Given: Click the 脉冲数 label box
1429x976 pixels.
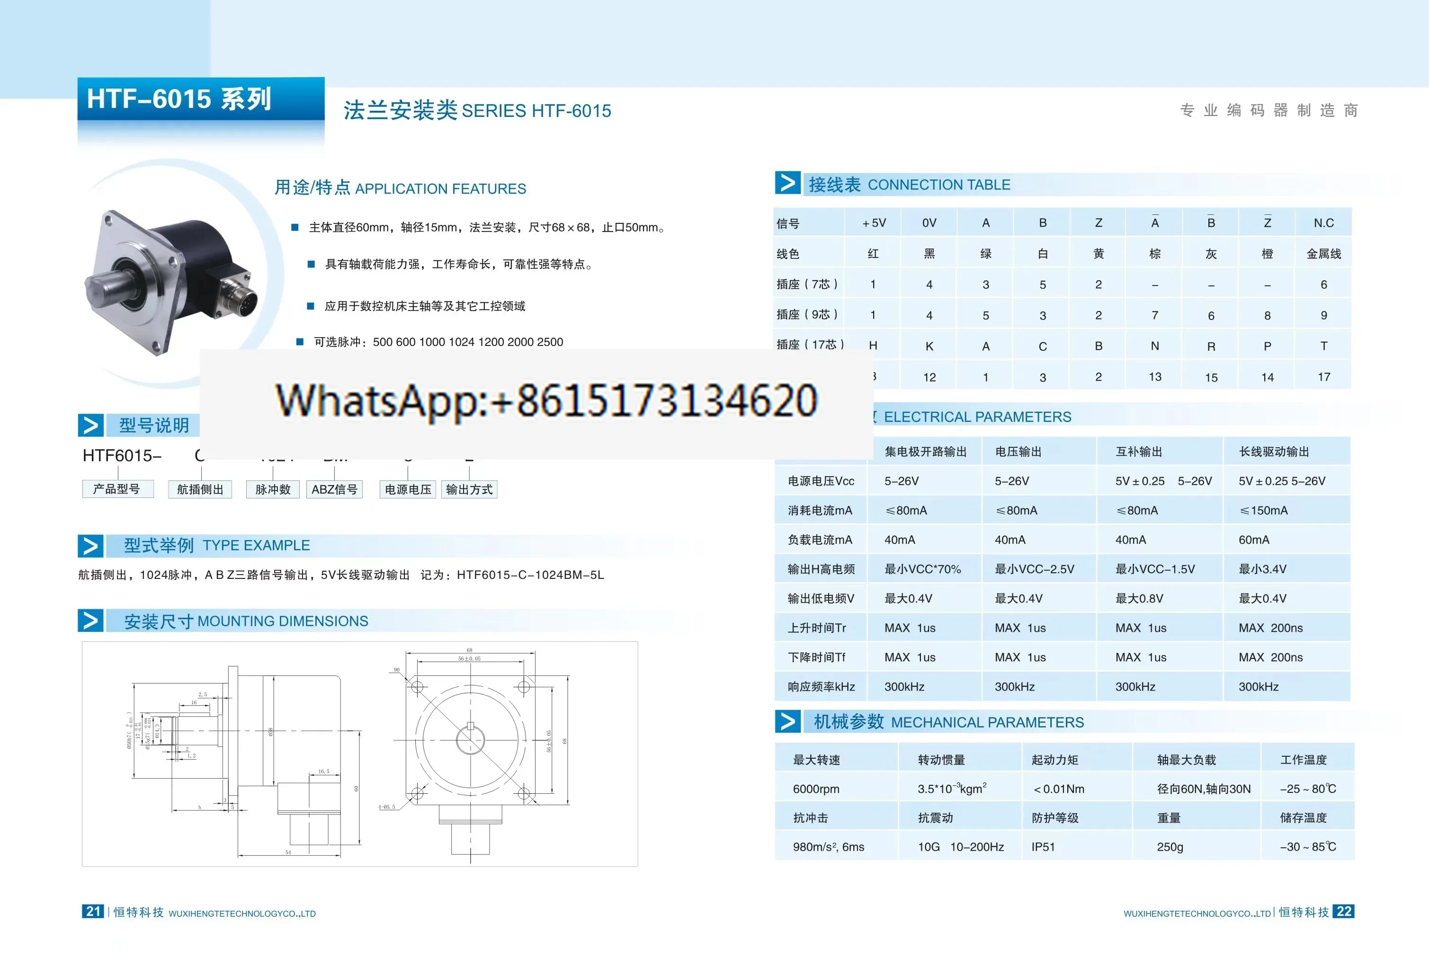Looking at the screenshot, I should point(272,489).
